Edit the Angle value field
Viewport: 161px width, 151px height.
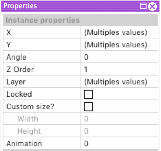click(x=120, y=57)
